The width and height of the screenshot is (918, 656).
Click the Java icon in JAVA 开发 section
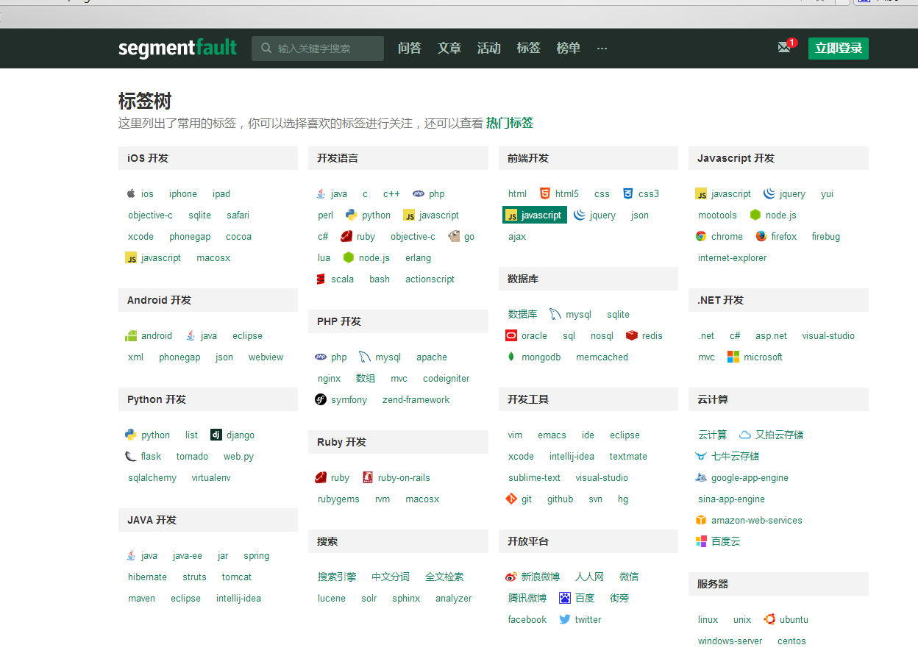coord(131,555)
